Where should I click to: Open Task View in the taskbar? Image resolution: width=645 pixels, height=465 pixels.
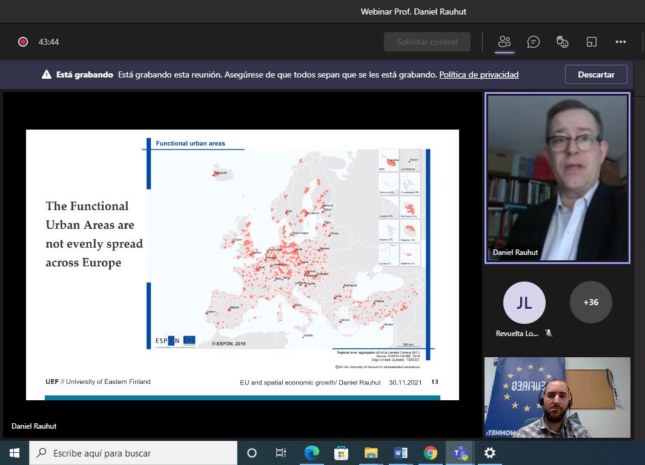(280, 453)
